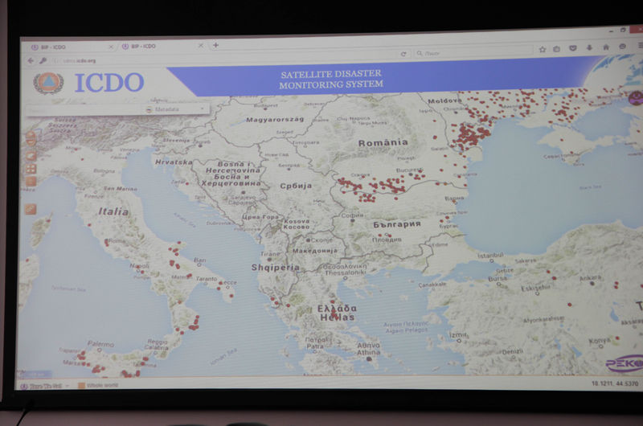The image size is (643, 426).
Task: Click the Italia label on the map
Action: click(113, 211)
